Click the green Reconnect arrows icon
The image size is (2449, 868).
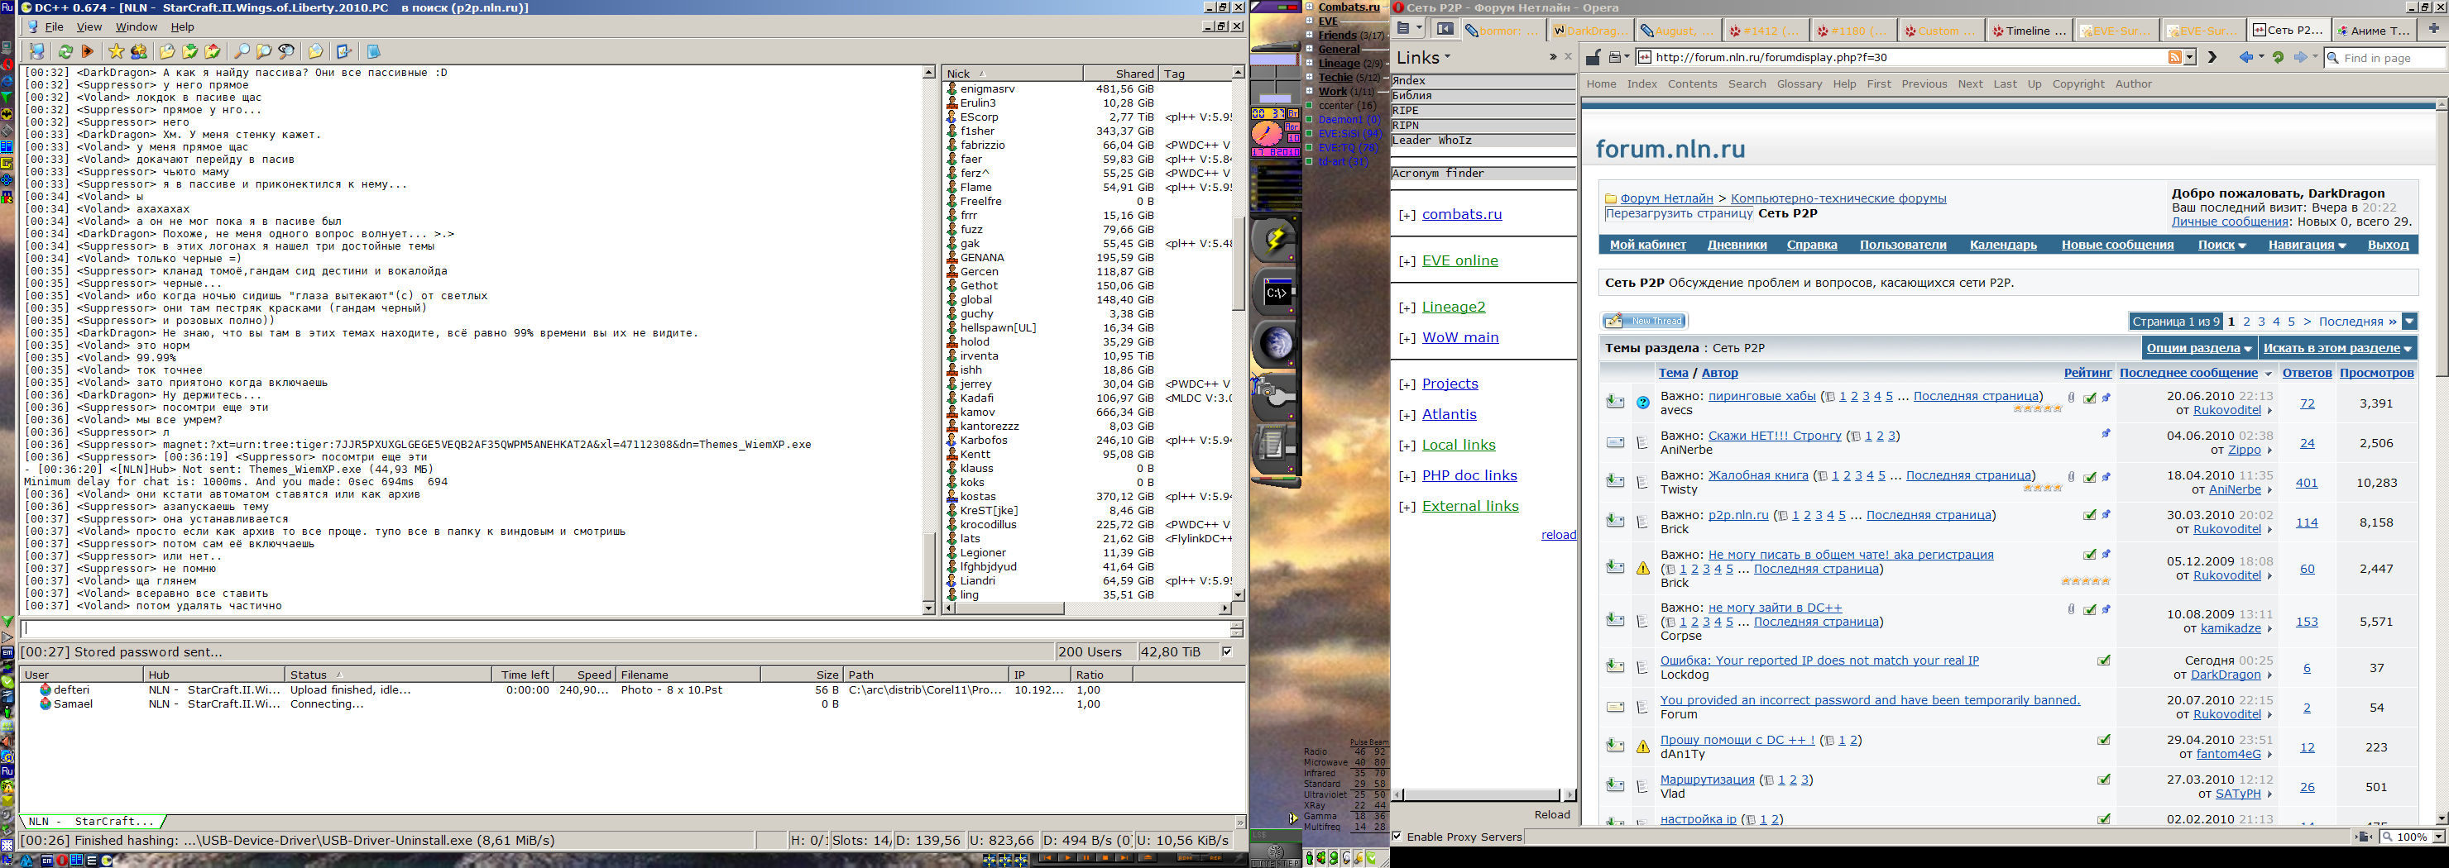65,51
